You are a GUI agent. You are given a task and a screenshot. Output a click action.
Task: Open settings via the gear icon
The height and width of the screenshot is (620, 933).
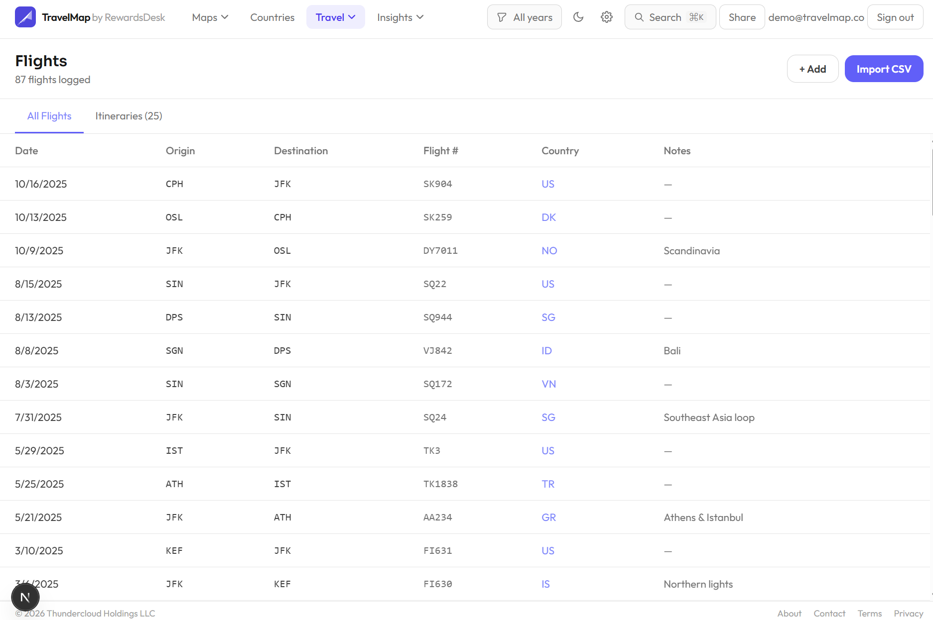606,17
